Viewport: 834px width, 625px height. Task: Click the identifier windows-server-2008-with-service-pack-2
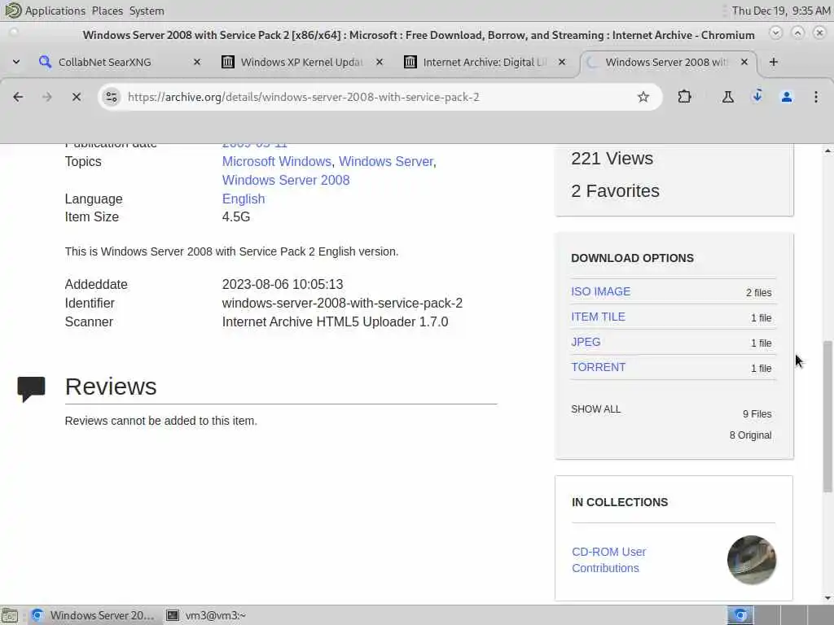342,303
